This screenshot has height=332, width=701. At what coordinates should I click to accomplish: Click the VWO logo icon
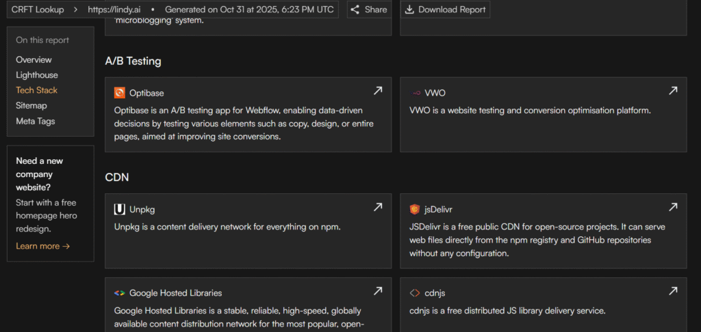415,93
